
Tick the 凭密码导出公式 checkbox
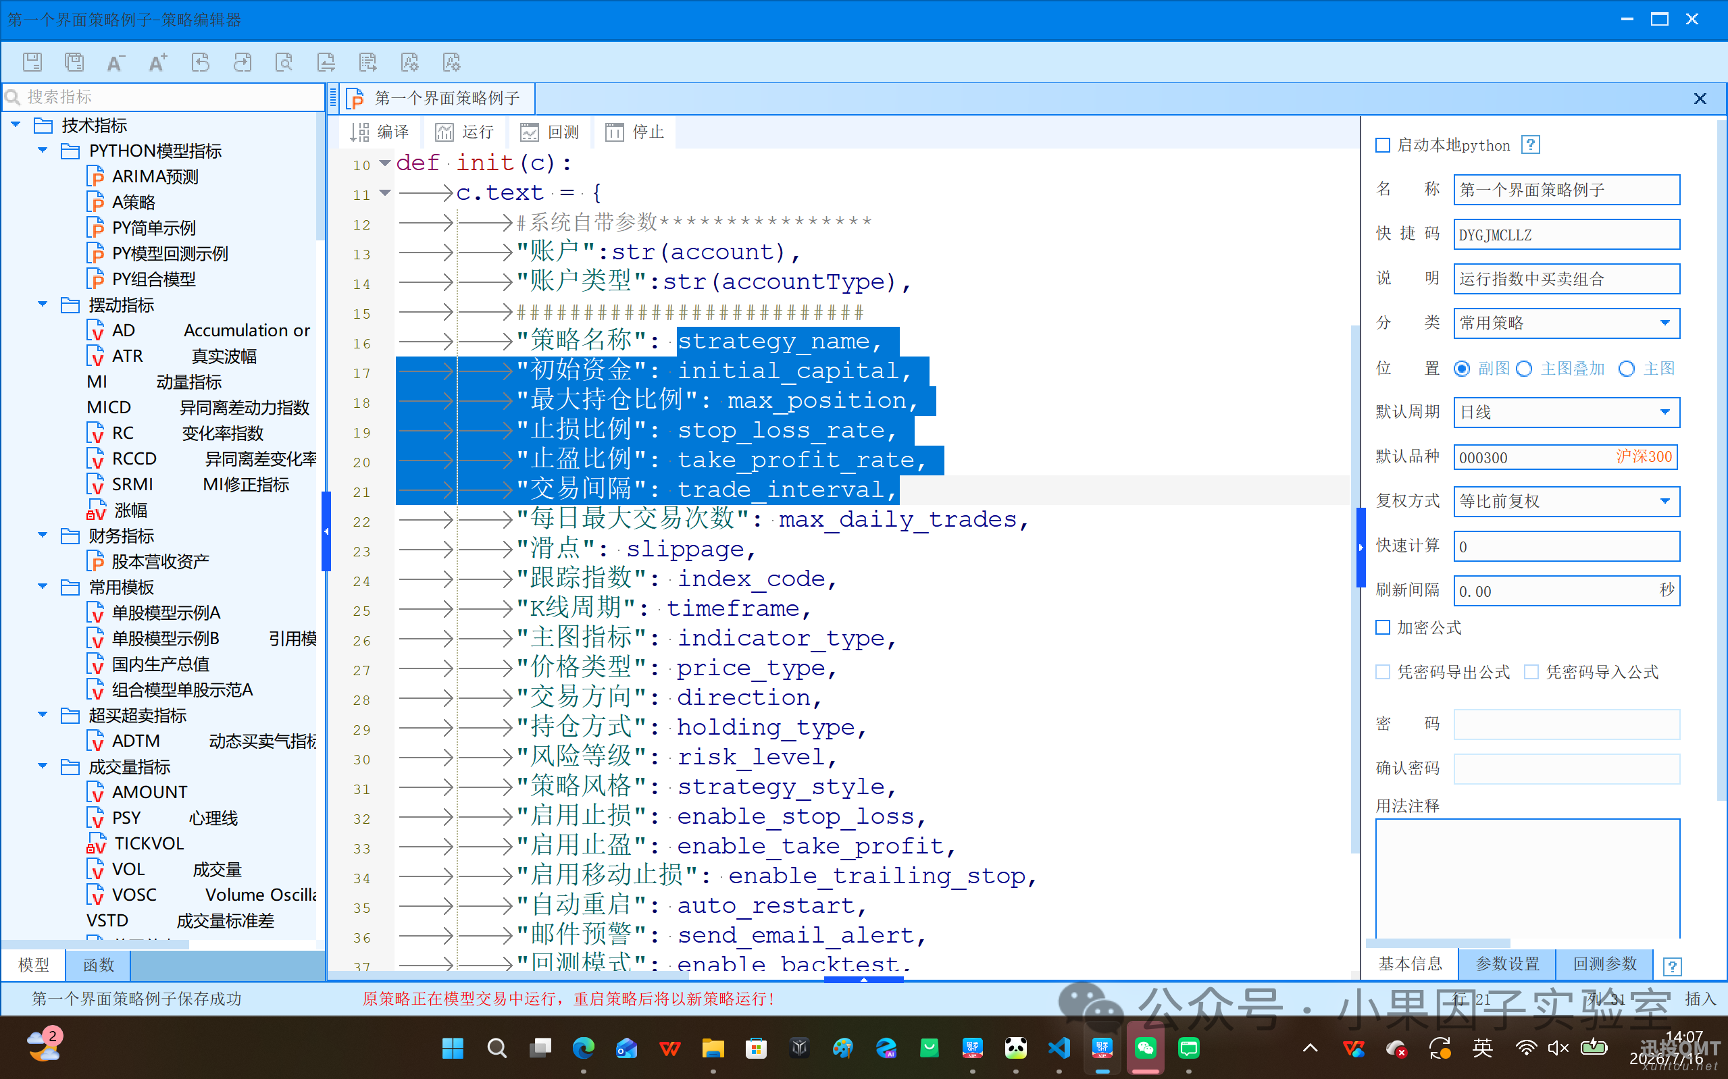click(1383, 672)
